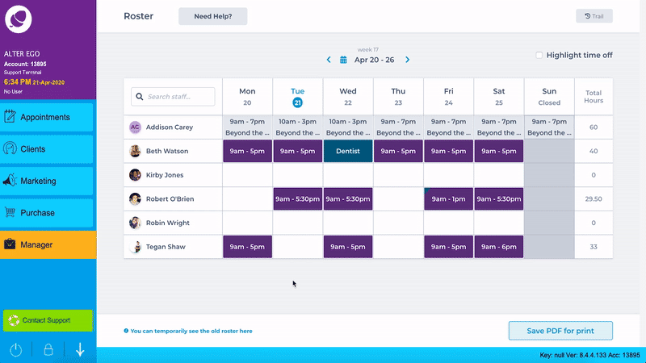Open the Appointments menu
646x363 pixels.
pyautogui.click(x=48, y=118)
